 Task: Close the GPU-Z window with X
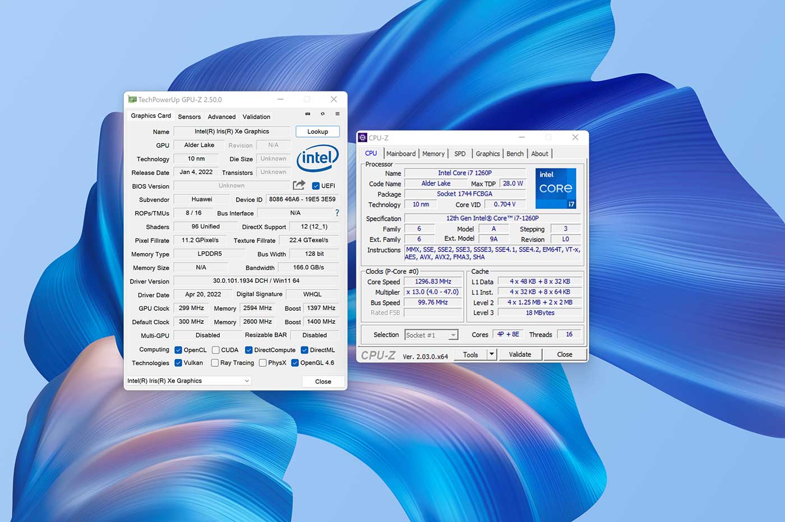pos(334,99)
